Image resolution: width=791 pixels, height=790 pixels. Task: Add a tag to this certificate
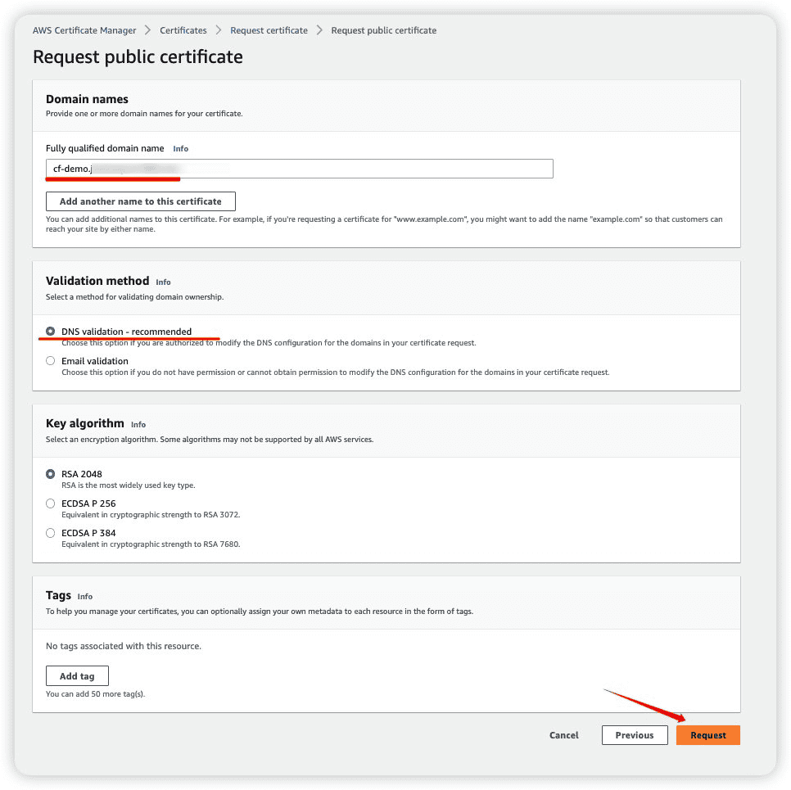pos(77,676)
